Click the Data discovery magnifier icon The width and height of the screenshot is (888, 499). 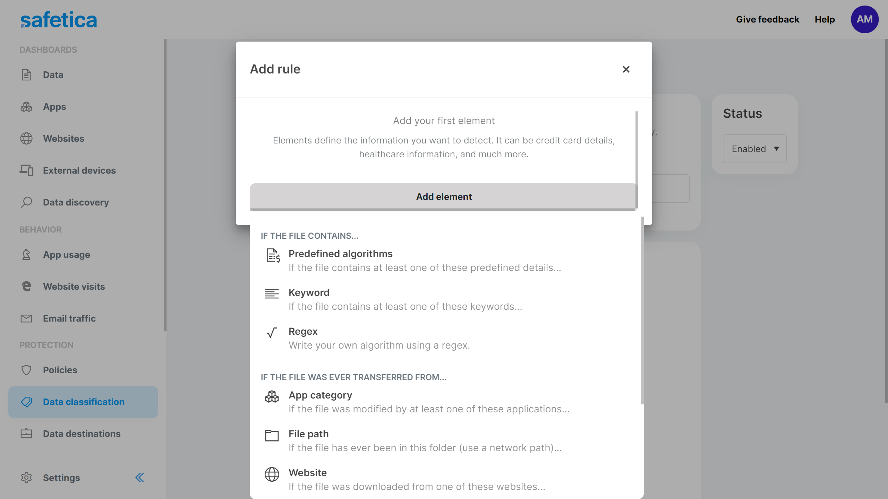(x=26, y=202)
